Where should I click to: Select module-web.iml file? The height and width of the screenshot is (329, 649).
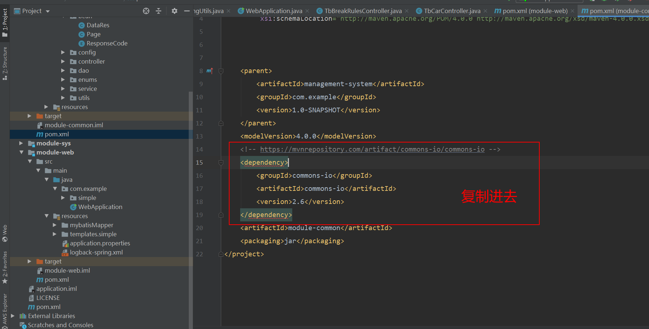click(67, 270)
